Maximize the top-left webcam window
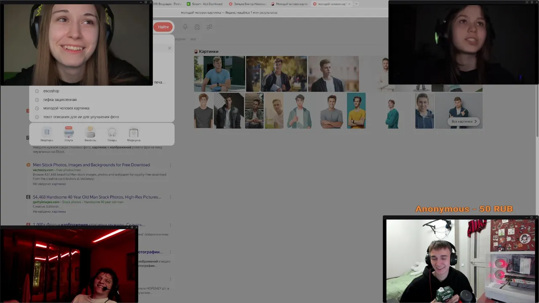This screenshot has height=303, width=539. coord(146,2)
